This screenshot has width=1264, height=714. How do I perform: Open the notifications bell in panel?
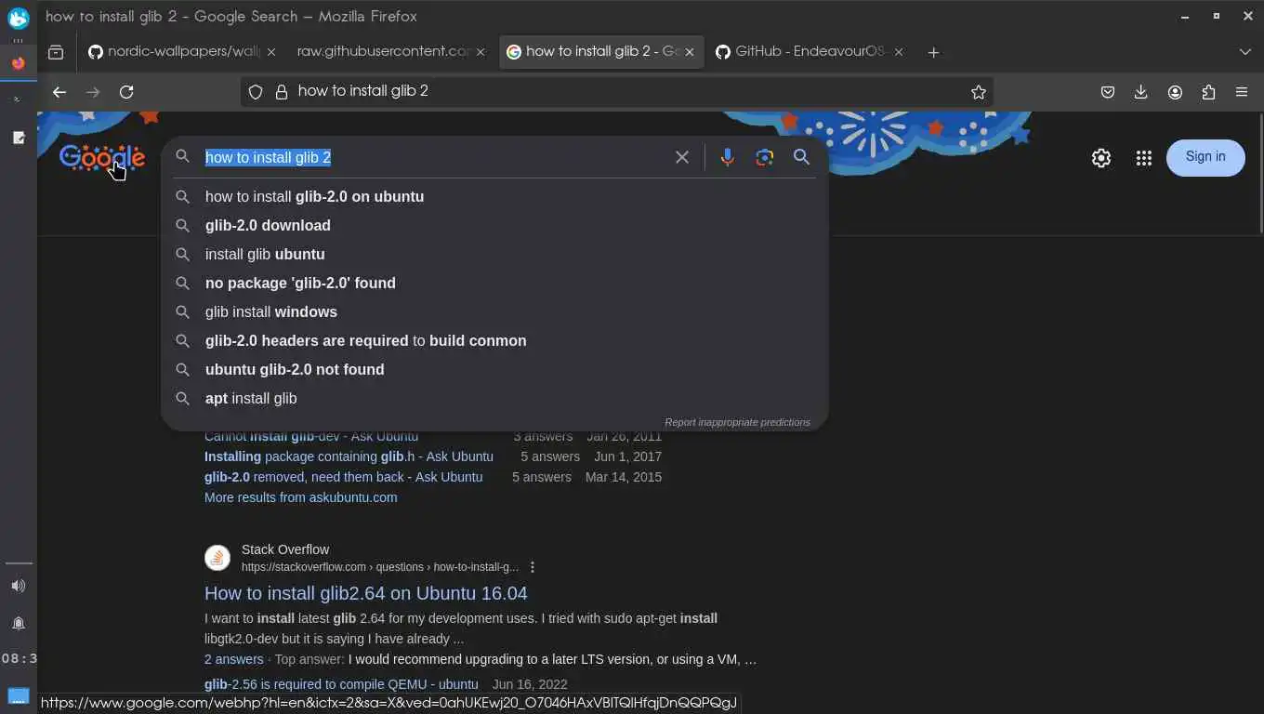(x=19, y=623)
